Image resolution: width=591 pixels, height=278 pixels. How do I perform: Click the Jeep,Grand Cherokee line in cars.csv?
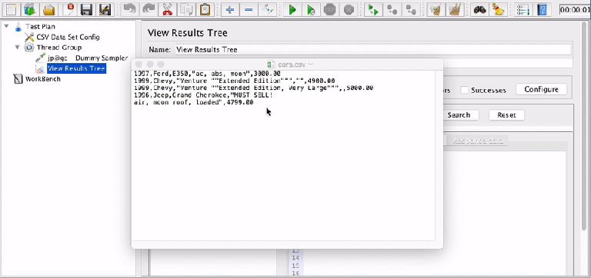[x=203, y=95]
